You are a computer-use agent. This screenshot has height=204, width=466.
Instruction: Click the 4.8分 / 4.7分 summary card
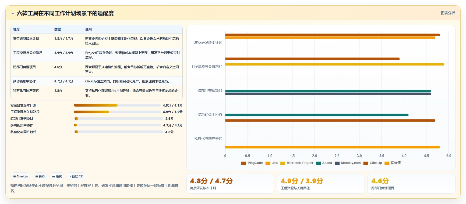coord(230,184)
